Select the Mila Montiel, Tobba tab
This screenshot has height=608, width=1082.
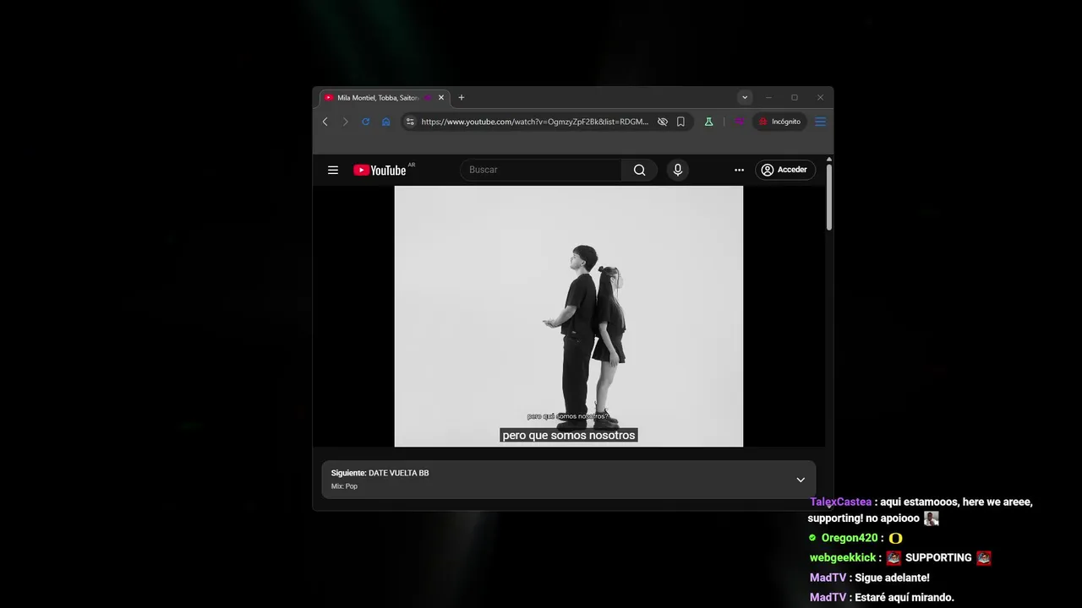click(x=379, y=98)
